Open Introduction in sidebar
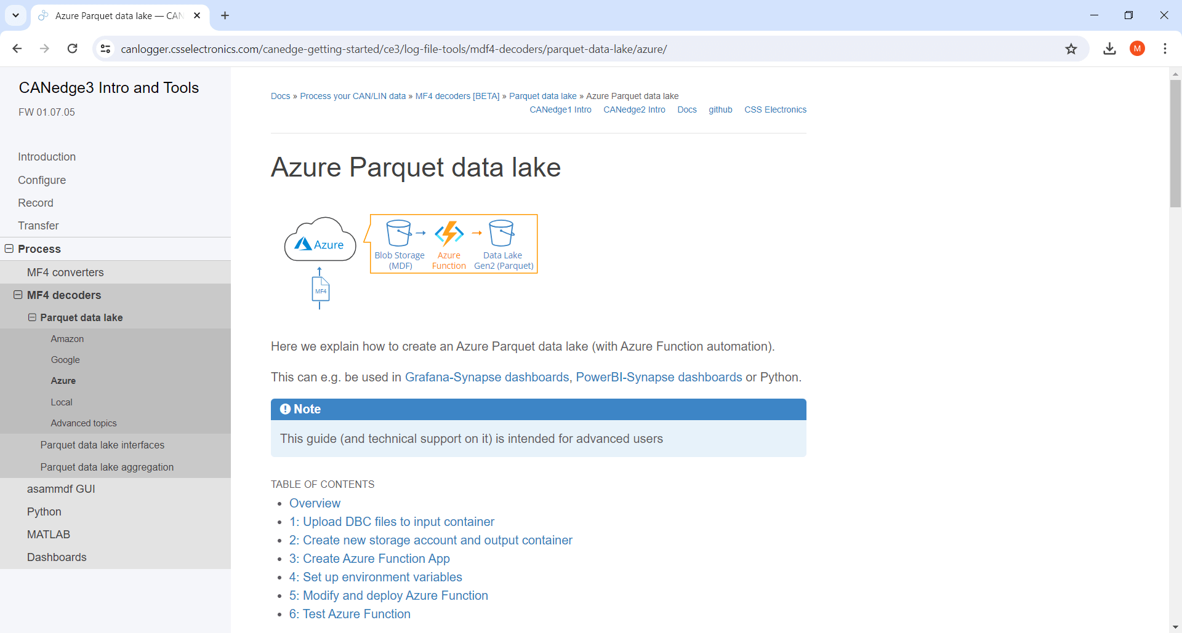1182x633 pixels. (47, 157)
